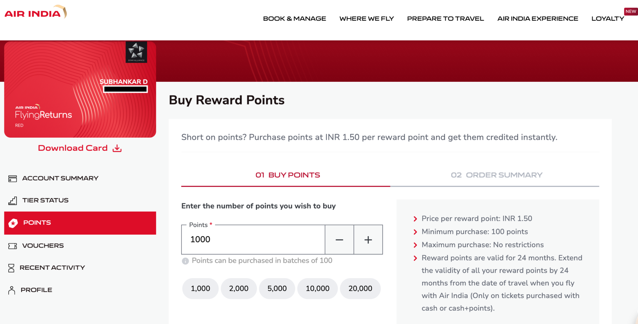The width and height of the screenshot is (638, 324).
Task: Click the Download Card arrow icon
Action: 117,148
